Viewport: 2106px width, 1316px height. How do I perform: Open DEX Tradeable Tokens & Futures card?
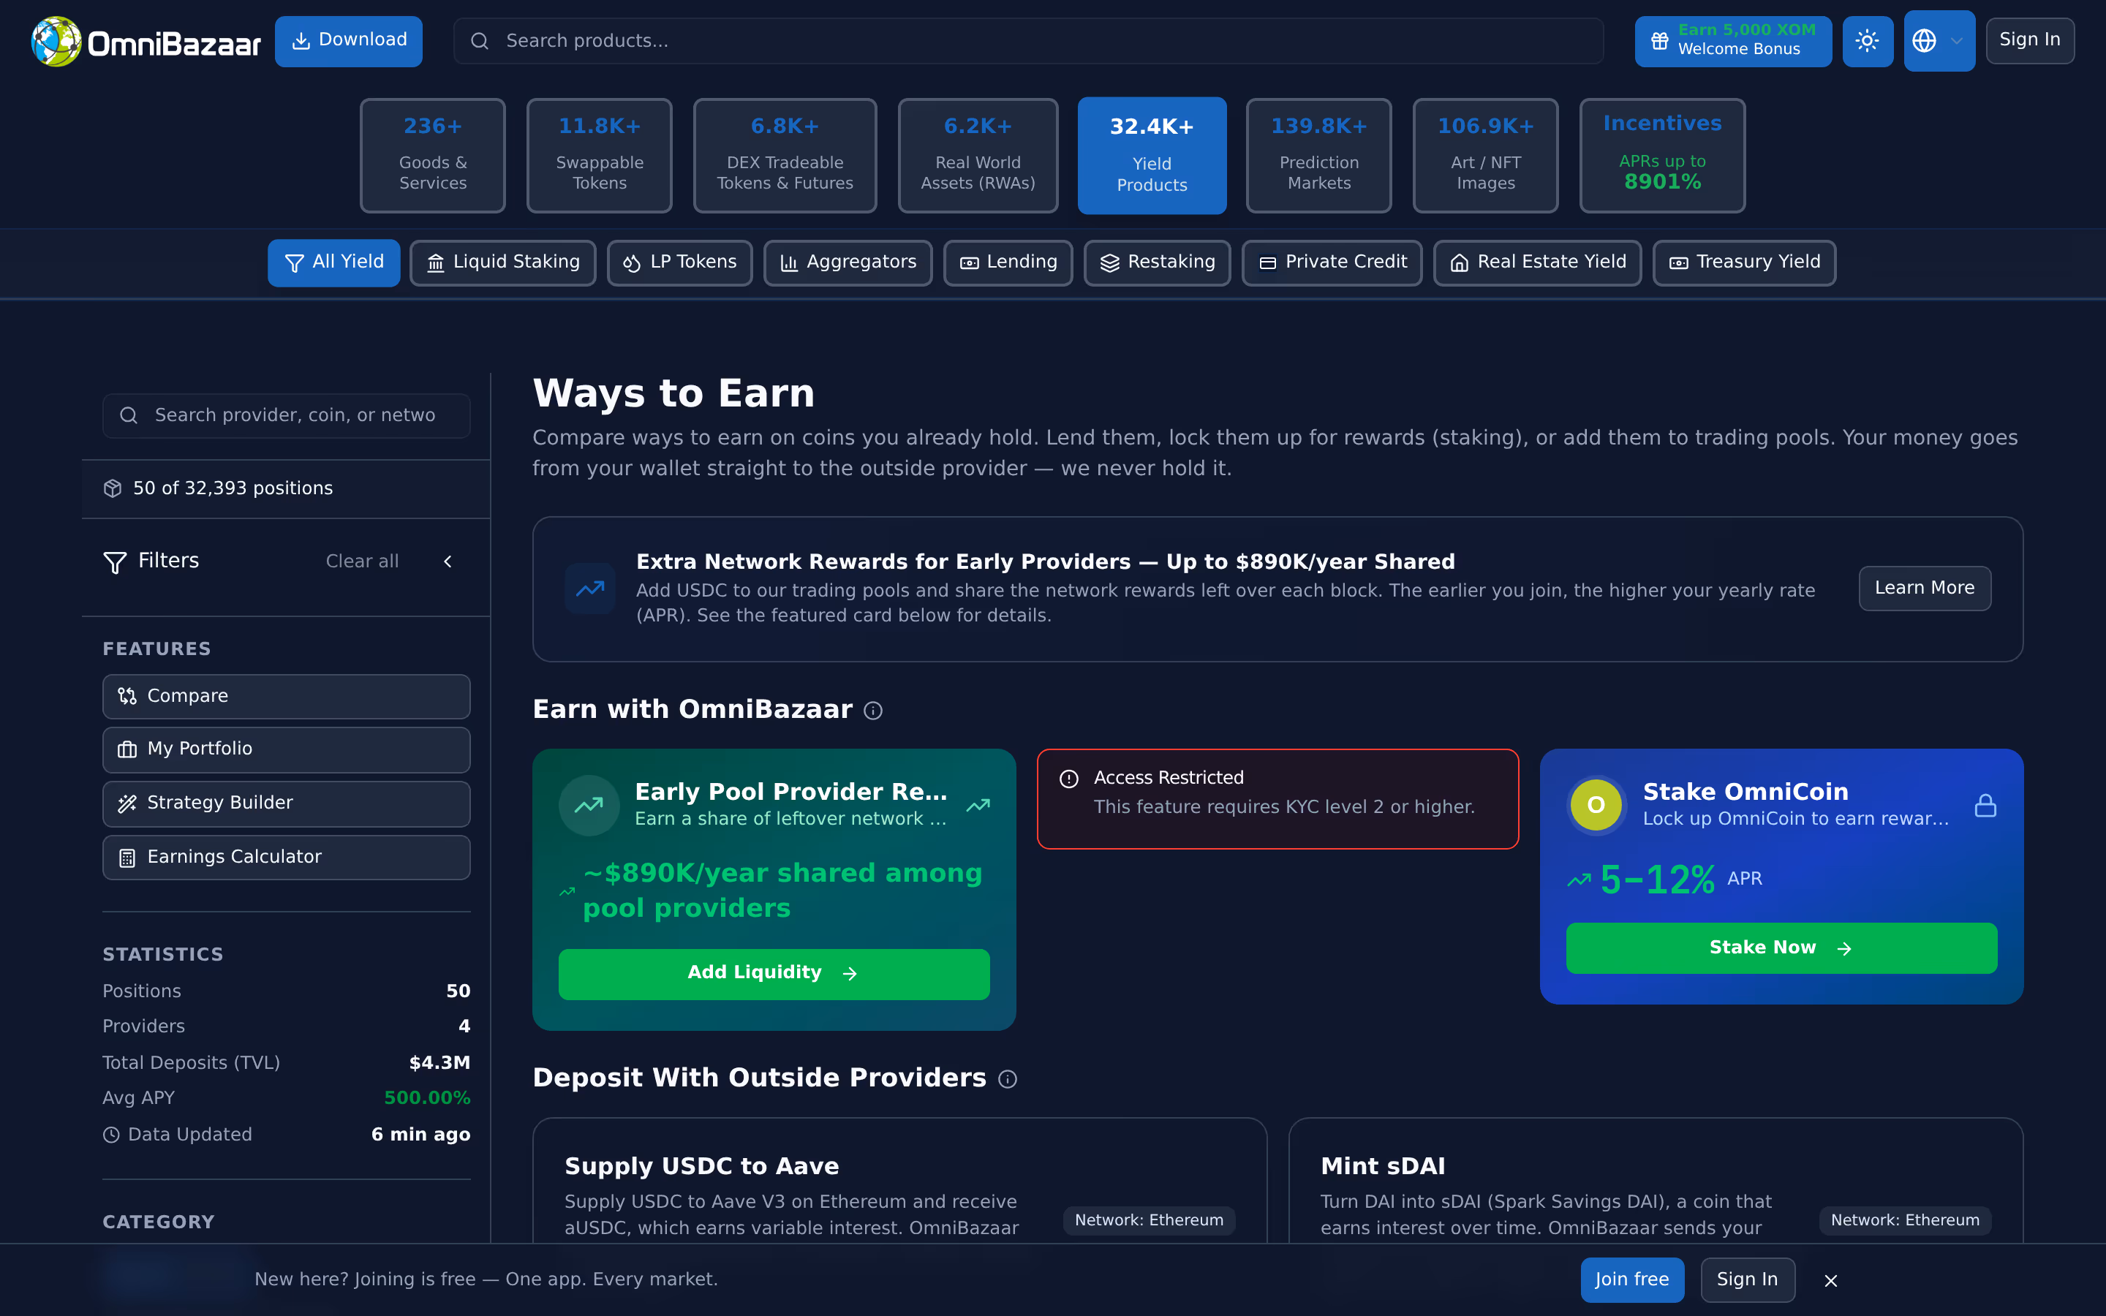click(x=785, y=155)
